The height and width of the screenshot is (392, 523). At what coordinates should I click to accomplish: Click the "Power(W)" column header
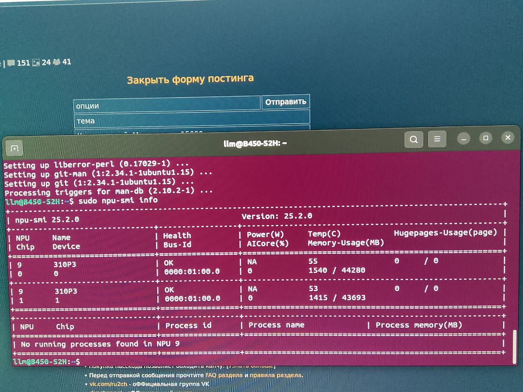click(265, 234)
